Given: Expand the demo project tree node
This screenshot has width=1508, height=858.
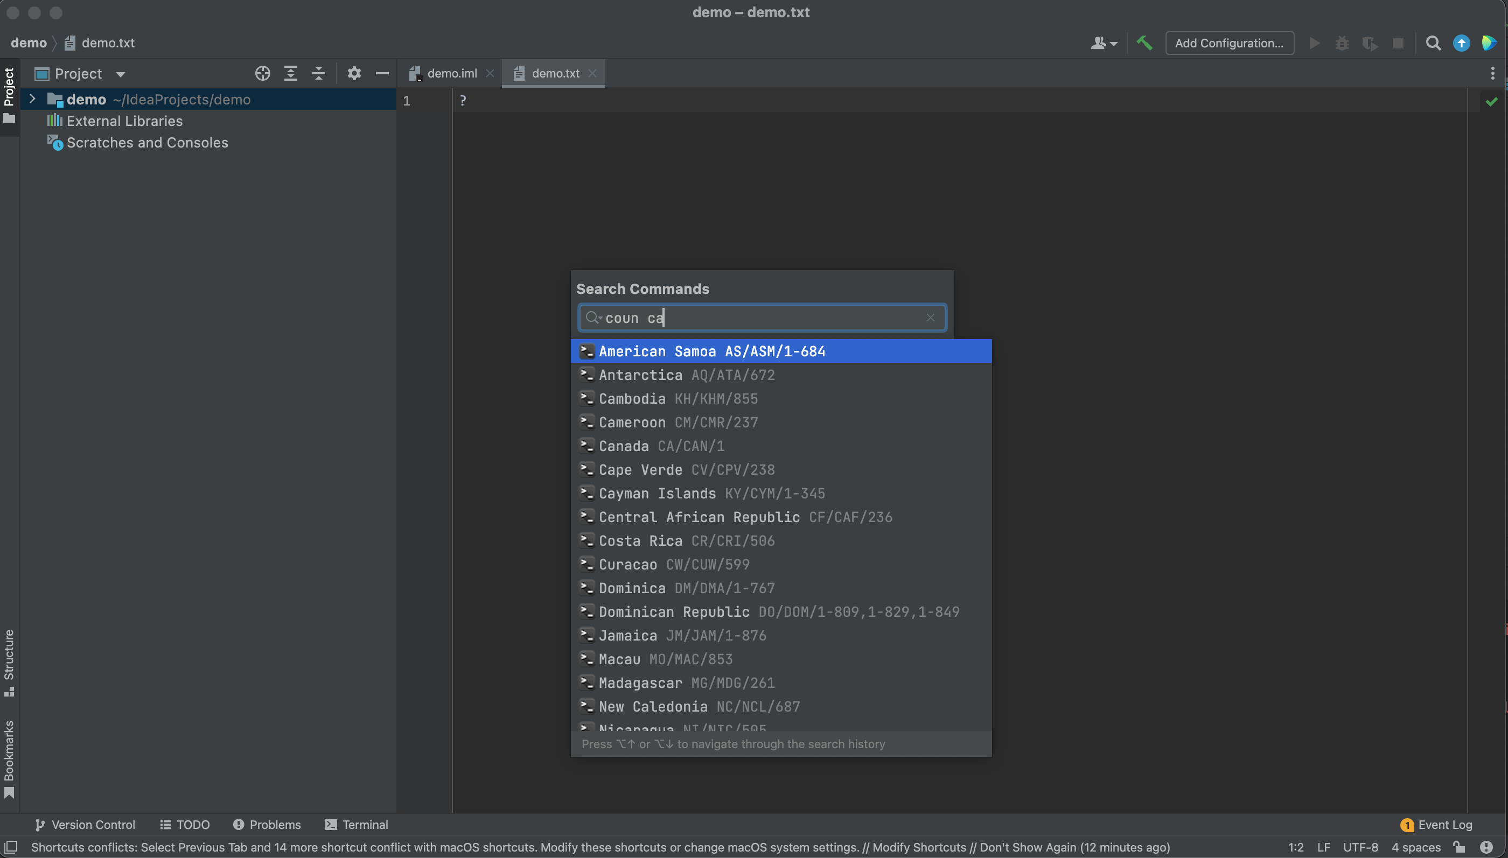Looking at the screenshot, I should point(32,99).
